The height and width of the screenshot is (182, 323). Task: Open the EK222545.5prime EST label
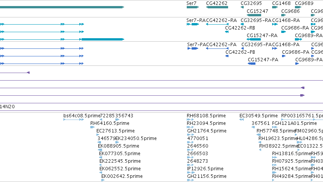(x=120, y=161)
